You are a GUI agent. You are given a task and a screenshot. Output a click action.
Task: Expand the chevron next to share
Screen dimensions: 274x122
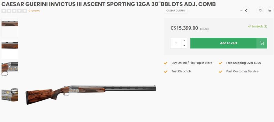point(241,10)
